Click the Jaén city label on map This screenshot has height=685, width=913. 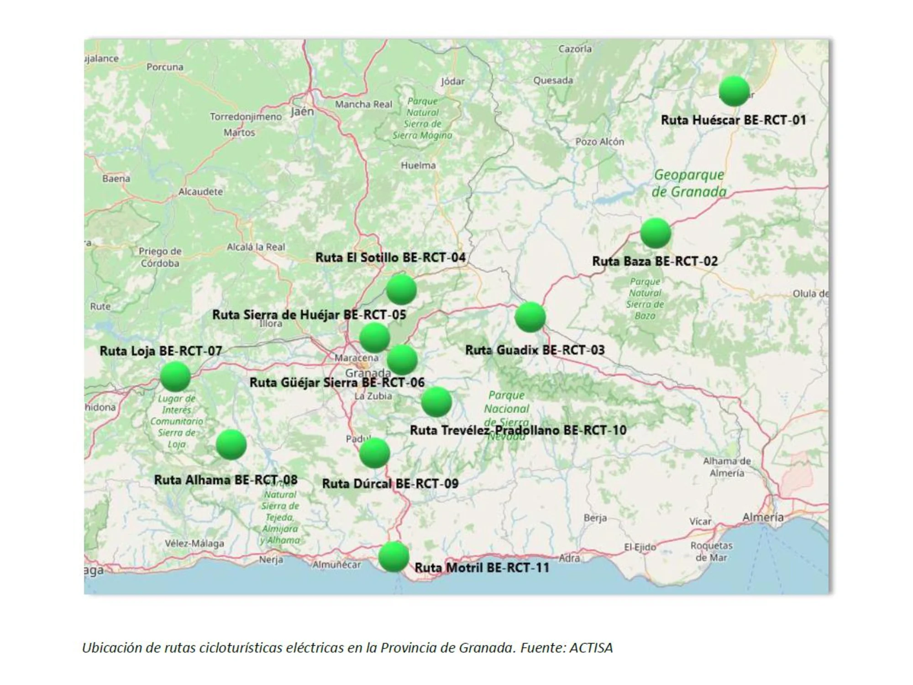[302, 111]
